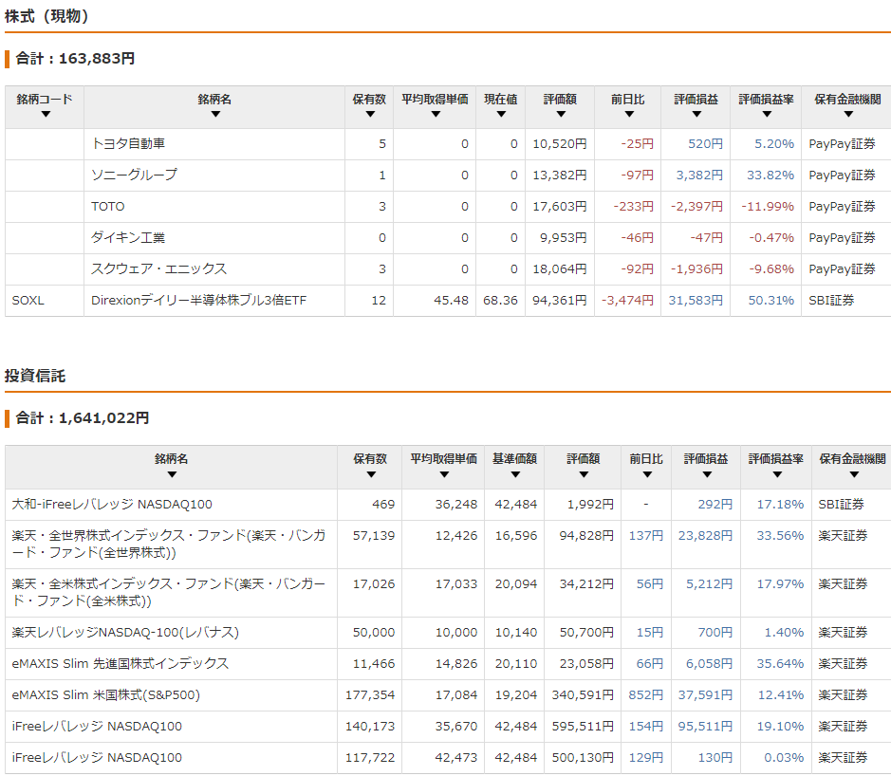
Task: Click eMAXIS Slim 米国株式(S&P500) fund name
Action: [105, 694]
